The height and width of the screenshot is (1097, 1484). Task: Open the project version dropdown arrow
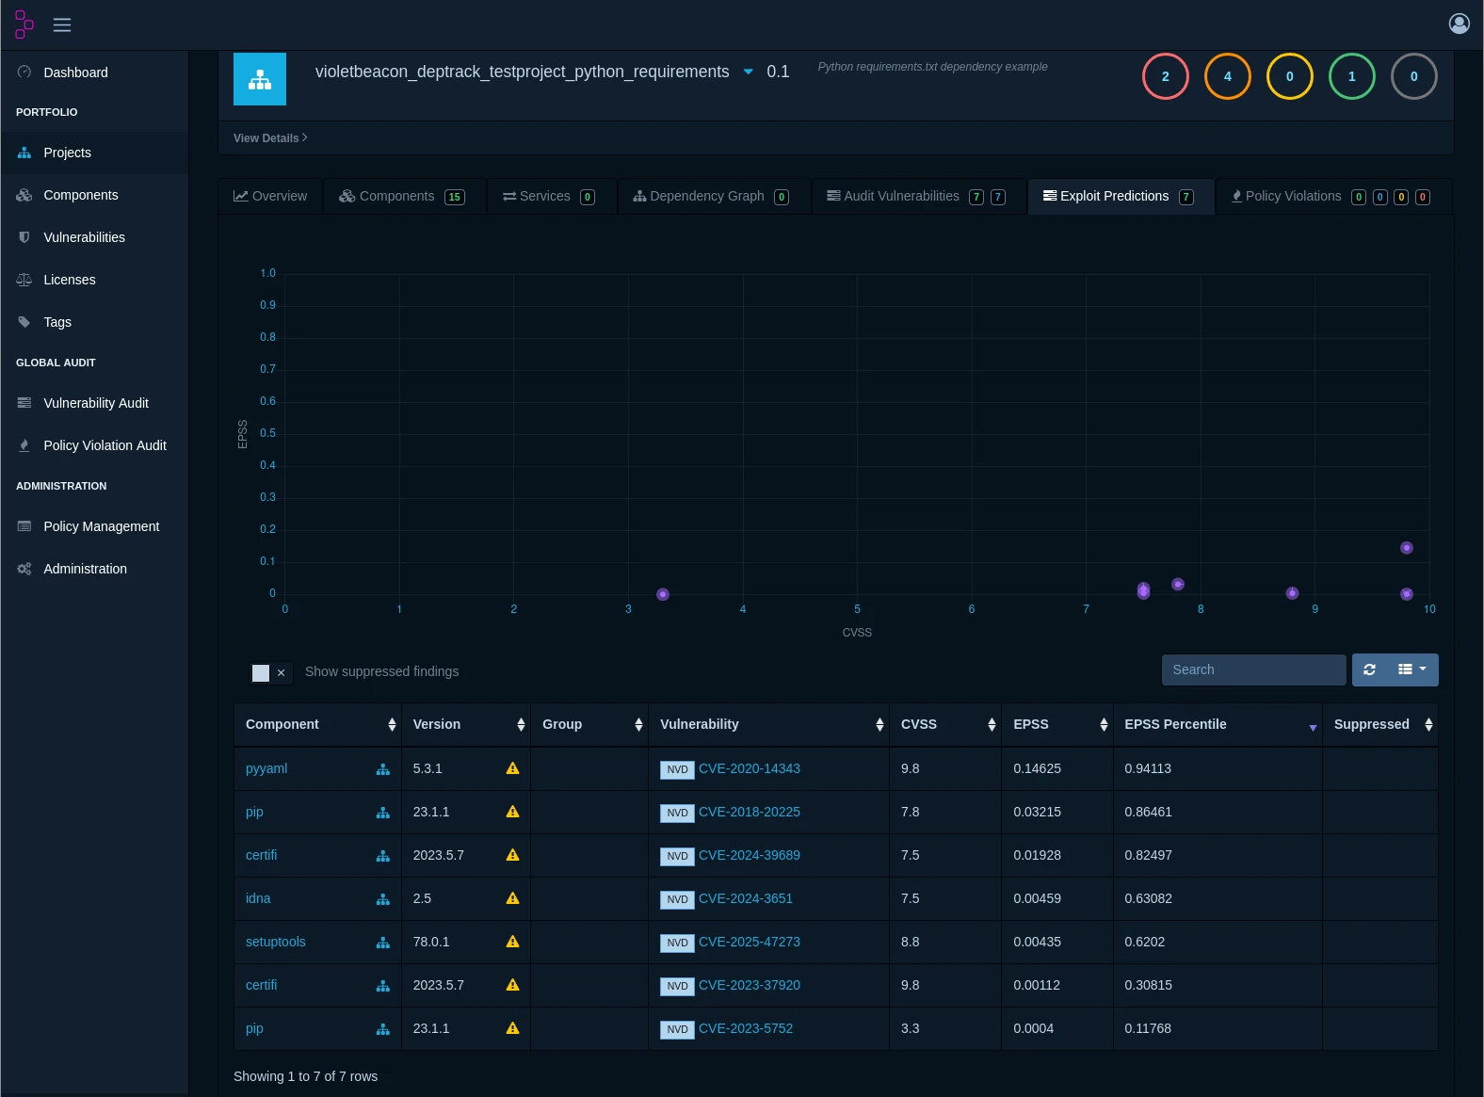point(749,72)
